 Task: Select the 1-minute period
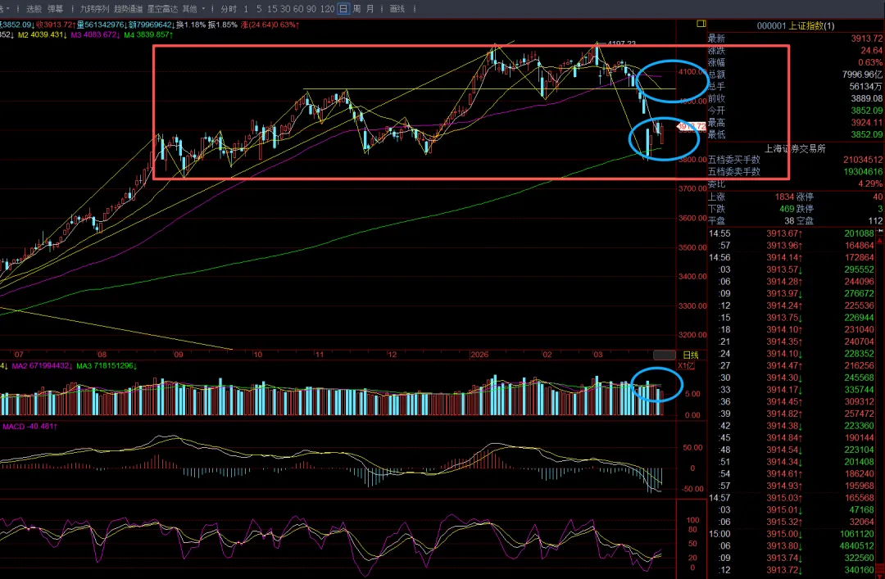[246, 8]
